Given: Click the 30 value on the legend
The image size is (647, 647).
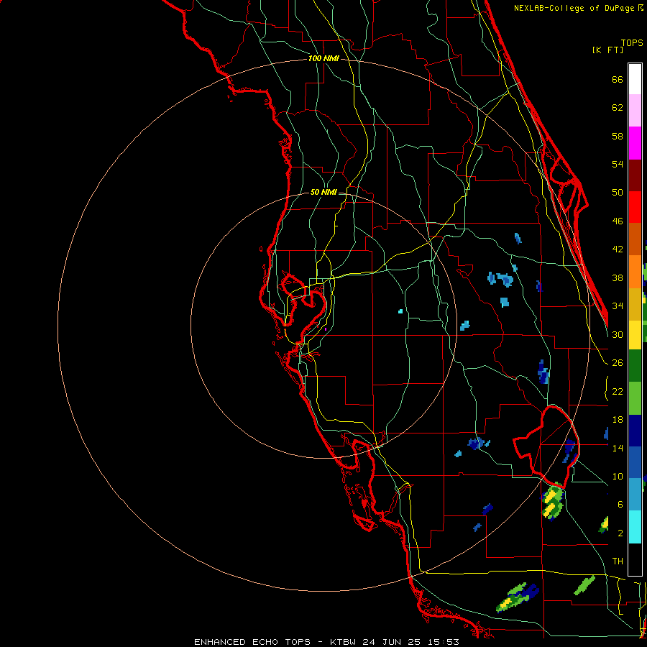Looking at the screenshot, I should 618,334.
